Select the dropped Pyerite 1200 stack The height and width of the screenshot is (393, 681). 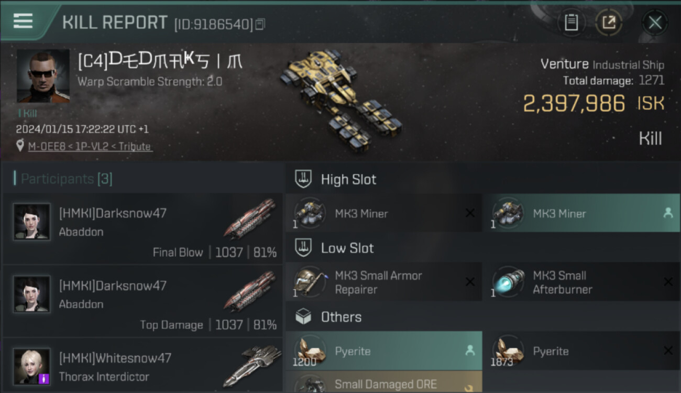click(x=383, y=351)
